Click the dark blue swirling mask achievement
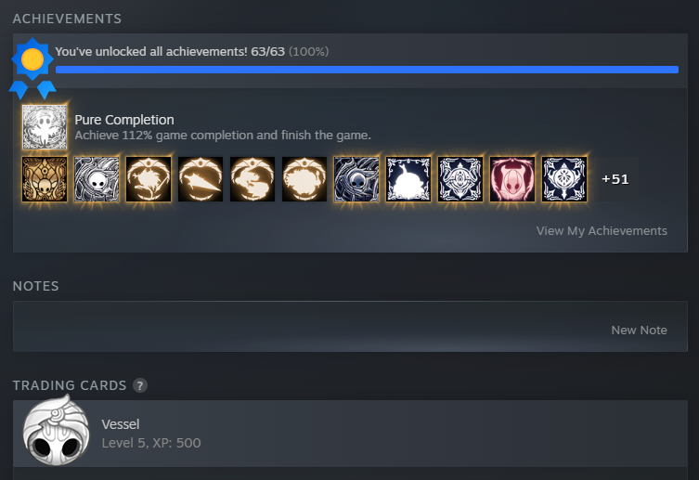This screenshot has height=480, width=699. [x=356, y=178]
